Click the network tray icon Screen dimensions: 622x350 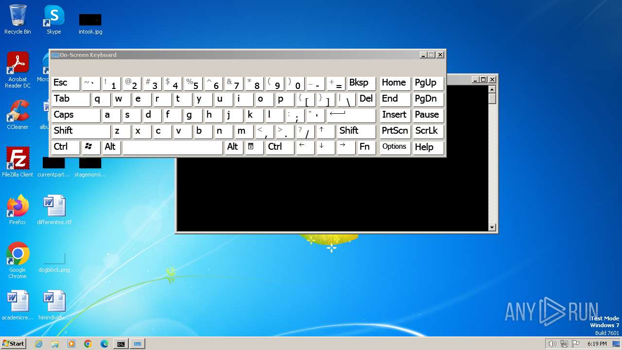tap(565, 344)
